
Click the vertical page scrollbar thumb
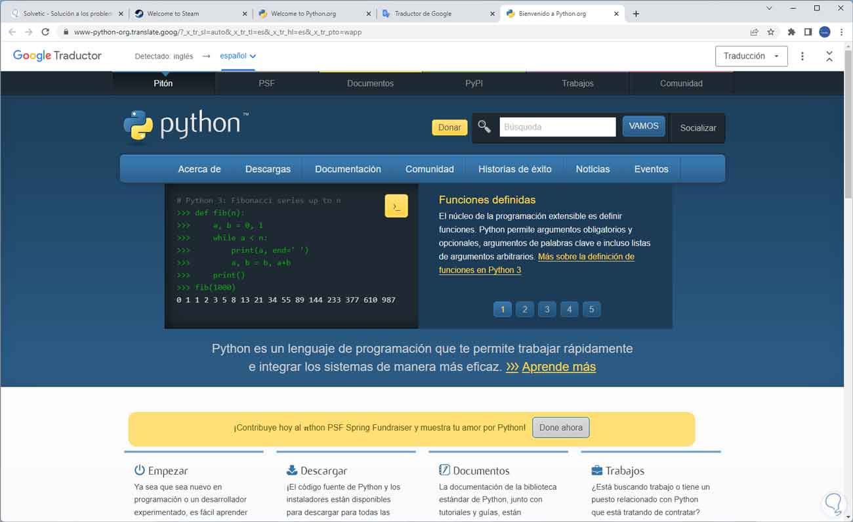point(848,123)
